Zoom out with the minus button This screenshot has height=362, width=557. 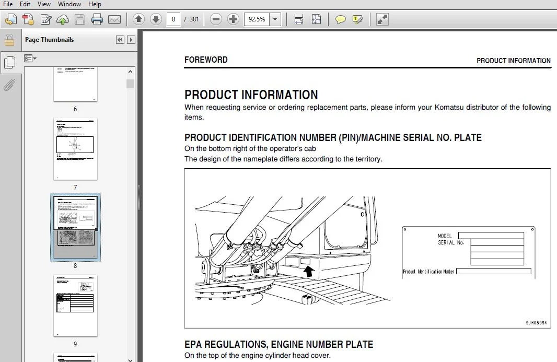216,19
